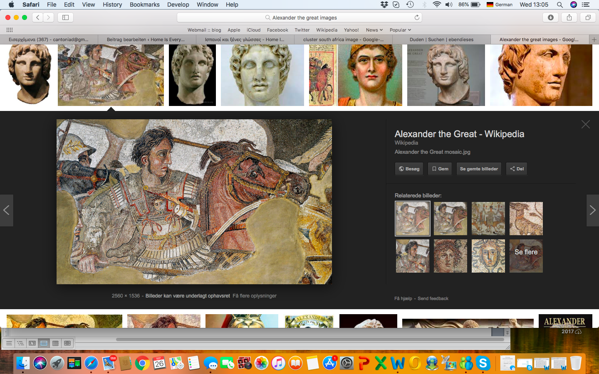Open Spotlight search
The height and width of the screenshot is (374, 599).
560,5
